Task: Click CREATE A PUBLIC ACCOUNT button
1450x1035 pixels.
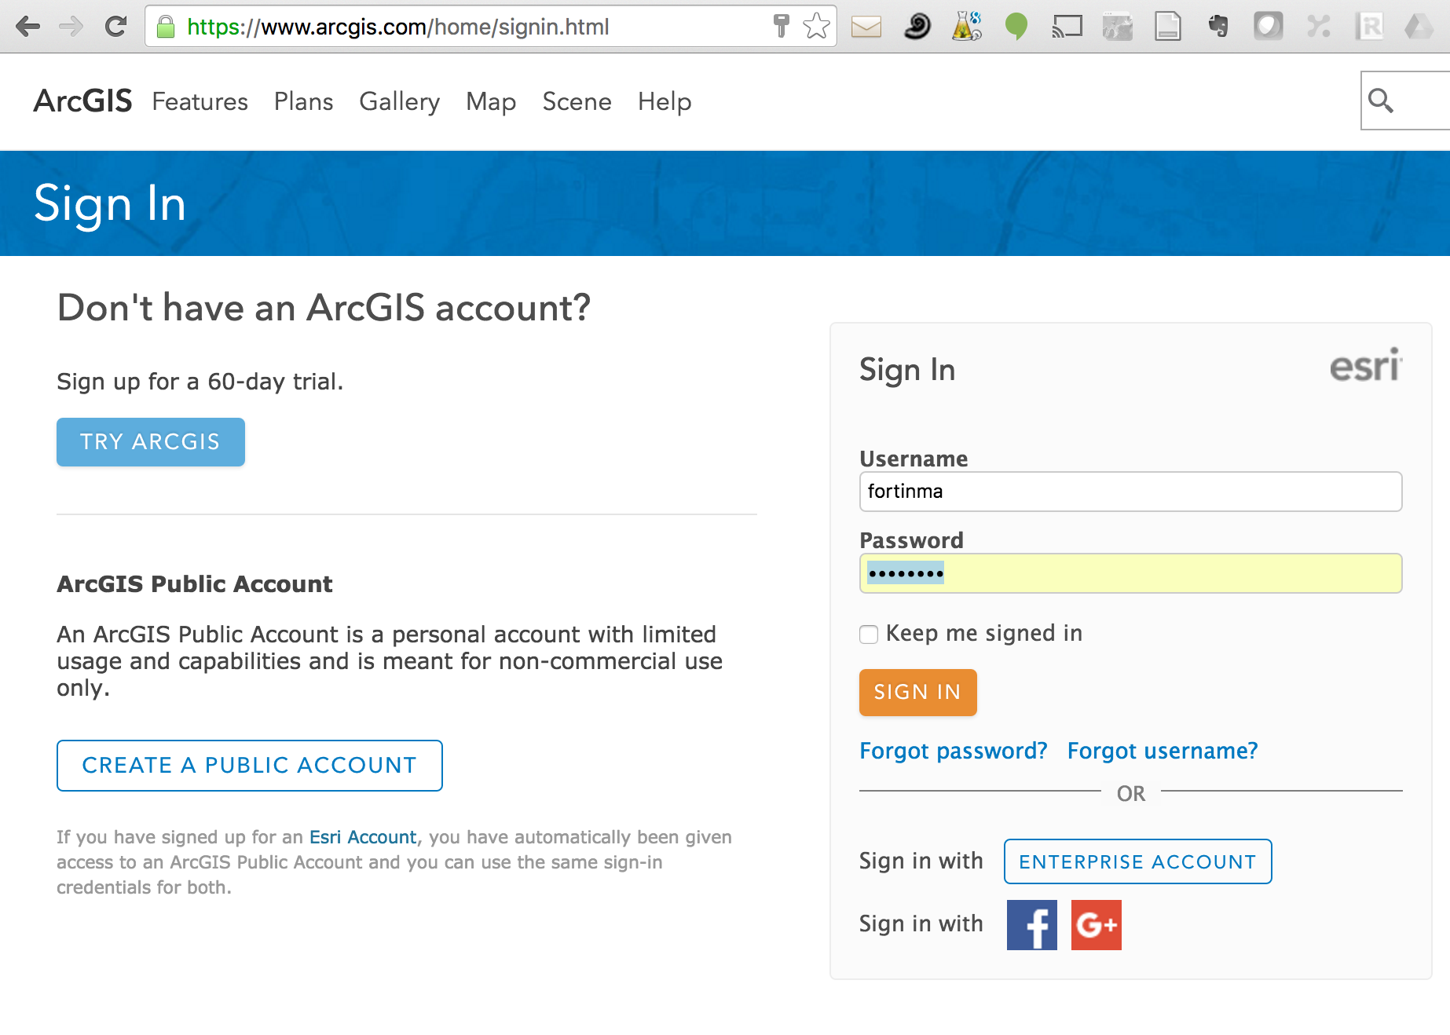Action: pos(250,766)
